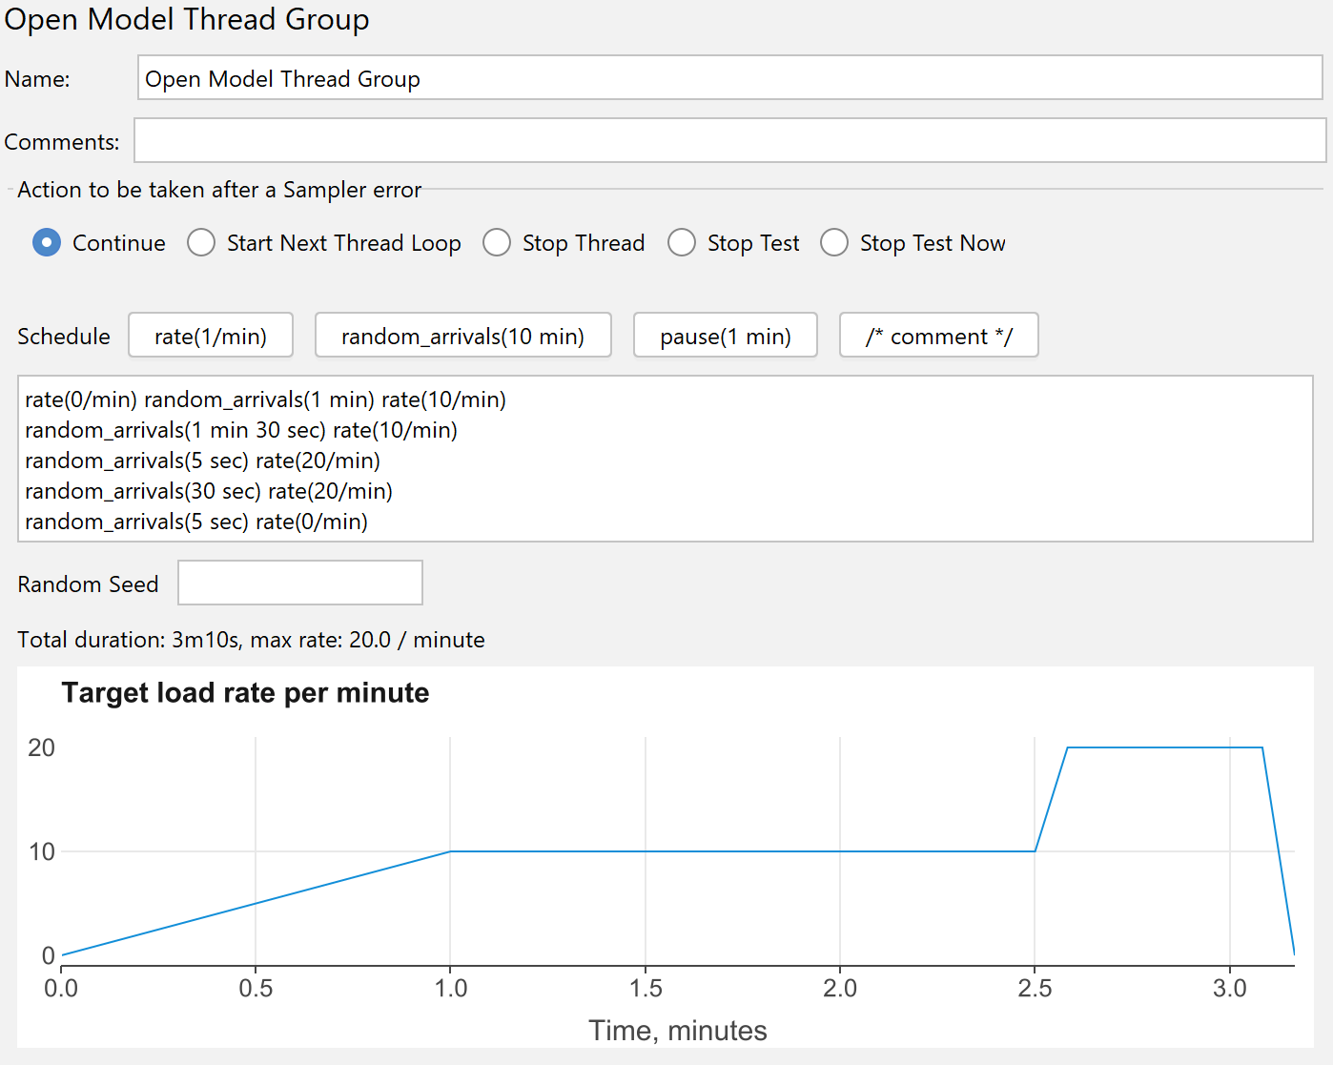Click the Total duration summary text

pos(251,640)
